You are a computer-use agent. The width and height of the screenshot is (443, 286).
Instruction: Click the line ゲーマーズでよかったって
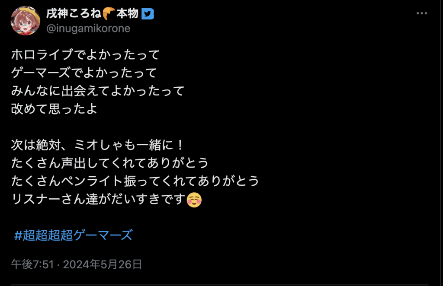click(84, 73)
